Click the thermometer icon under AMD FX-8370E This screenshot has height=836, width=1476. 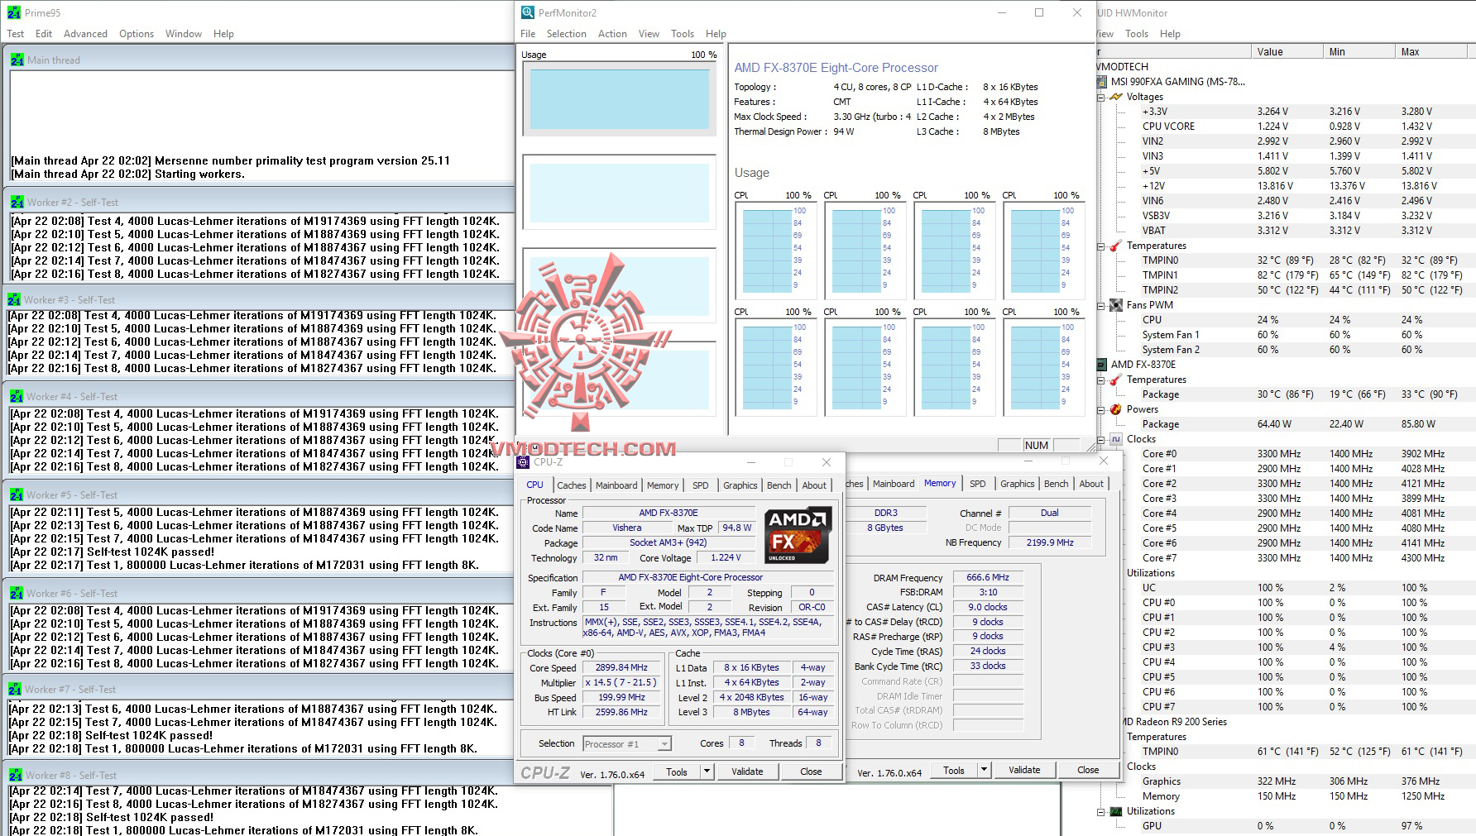coord(1116,380)
